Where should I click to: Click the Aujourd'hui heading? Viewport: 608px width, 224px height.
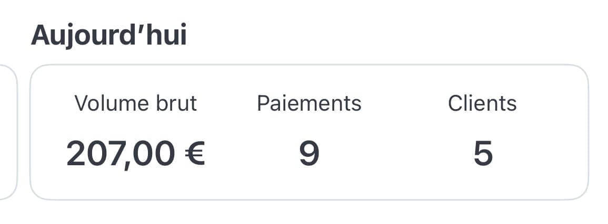(108, 36)
